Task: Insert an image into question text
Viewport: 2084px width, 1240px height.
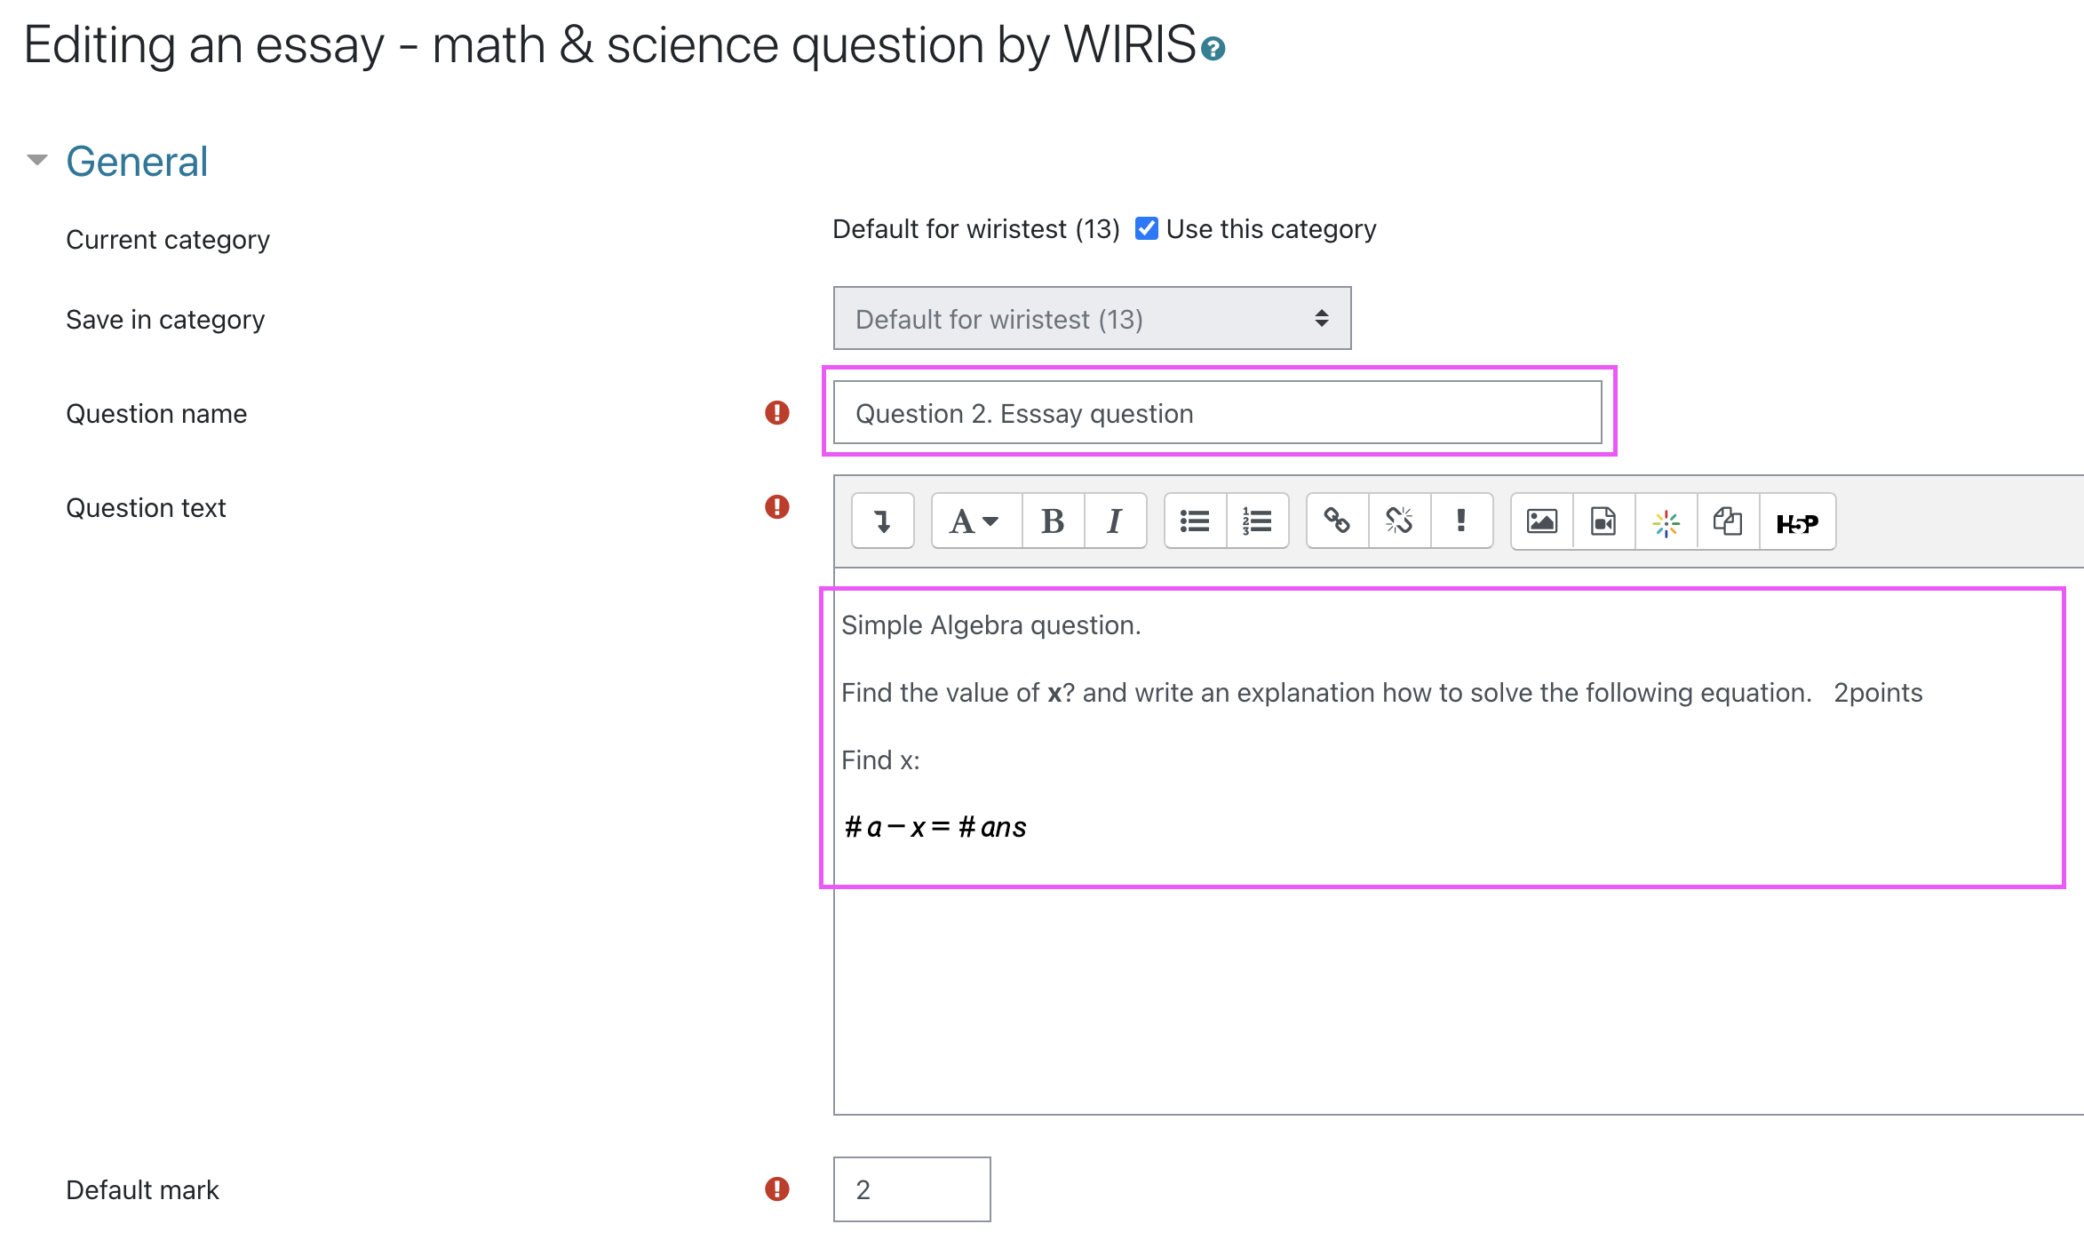Action: coord(1541,521)
